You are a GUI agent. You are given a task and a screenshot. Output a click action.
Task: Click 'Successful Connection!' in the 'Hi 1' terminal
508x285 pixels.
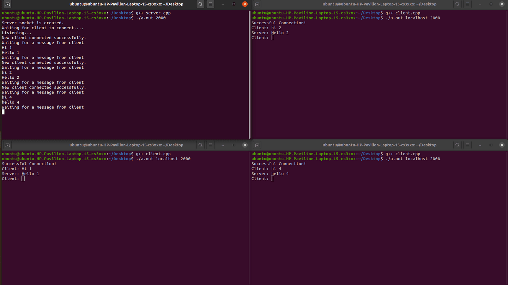point(29,164)
